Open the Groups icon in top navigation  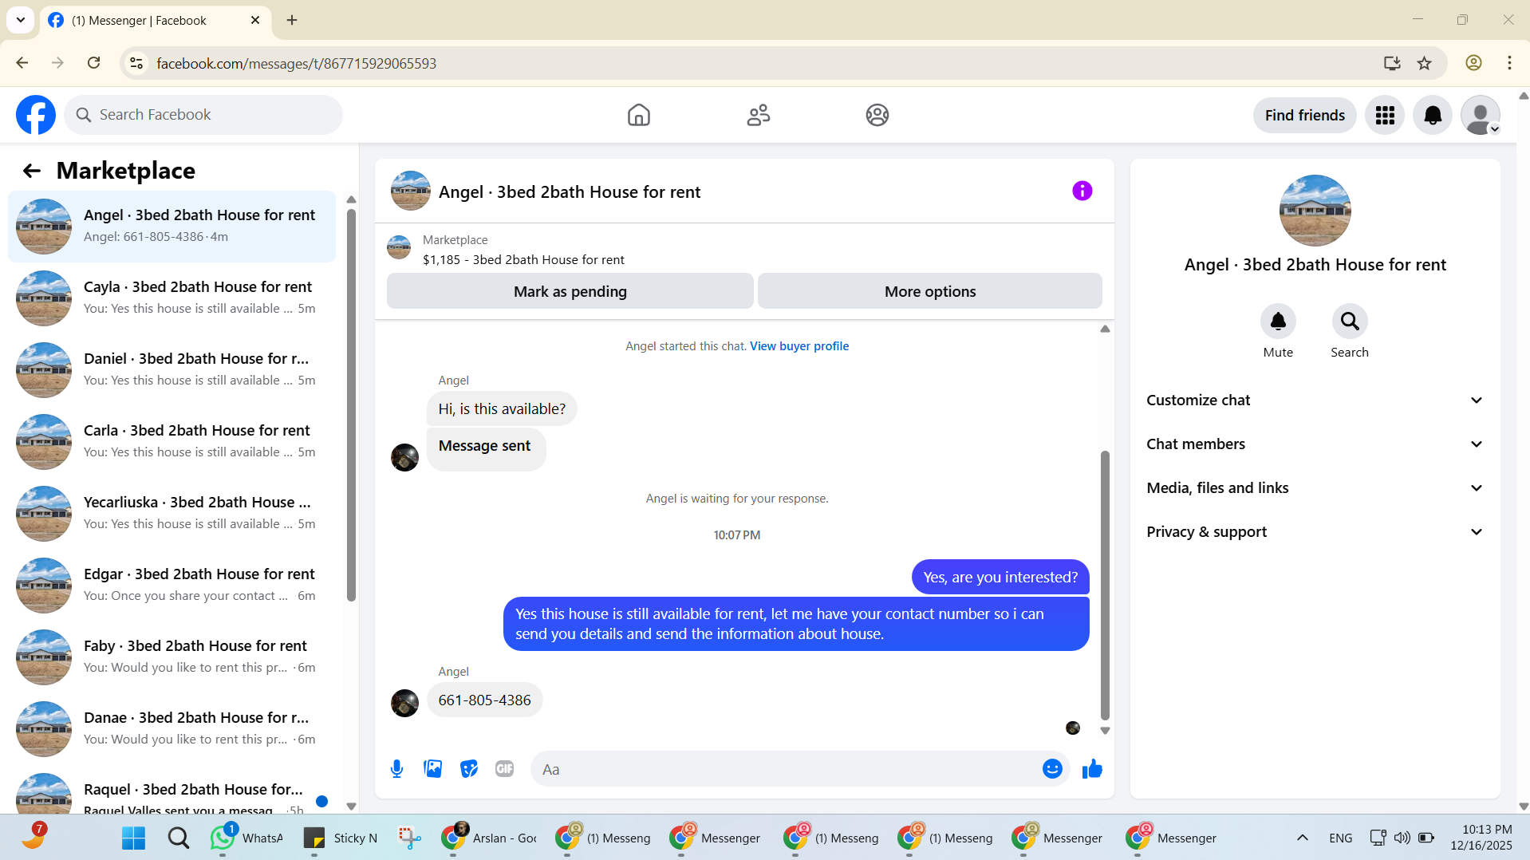tap(877, 115)
